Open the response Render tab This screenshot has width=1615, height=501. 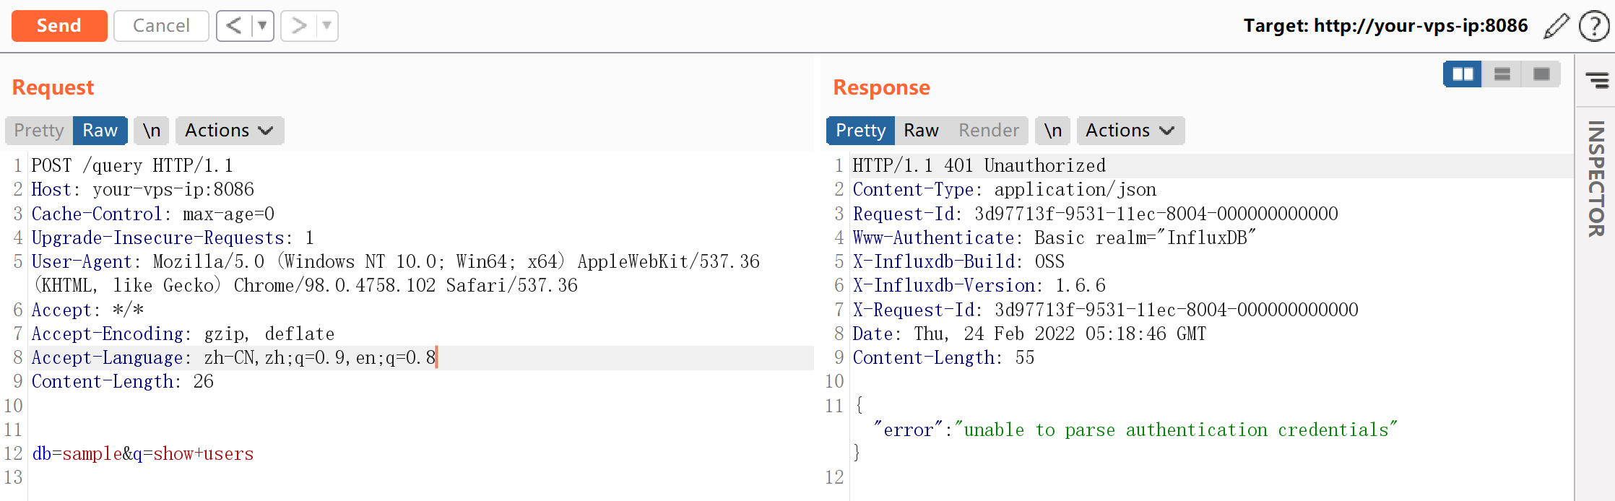[x=988, y=131]
